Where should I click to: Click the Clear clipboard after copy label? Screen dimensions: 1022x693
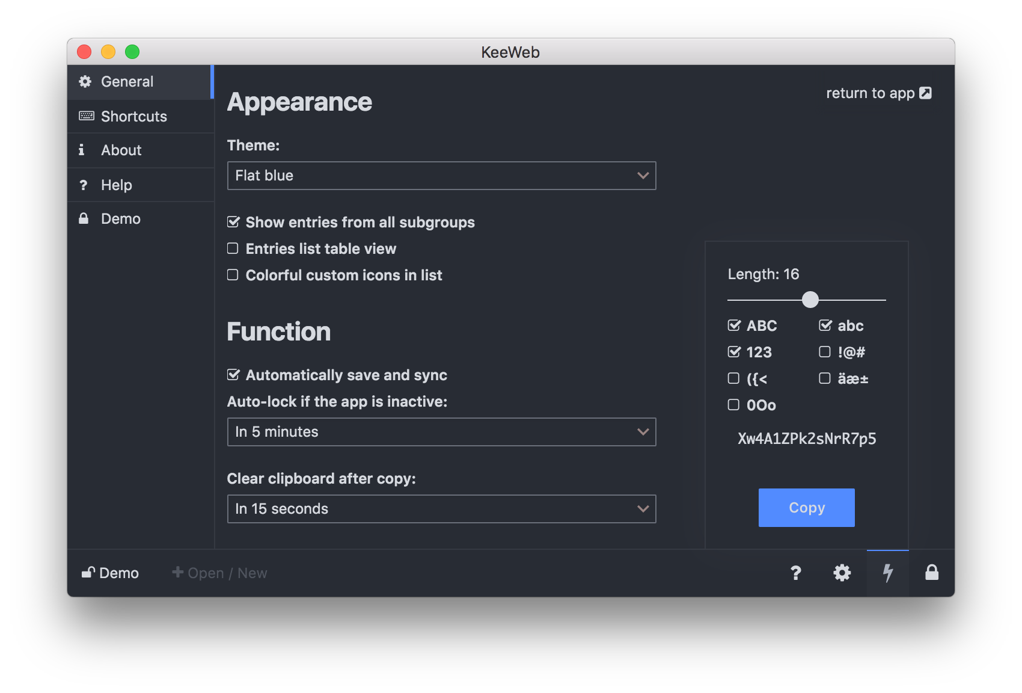[x=322, y=479]
